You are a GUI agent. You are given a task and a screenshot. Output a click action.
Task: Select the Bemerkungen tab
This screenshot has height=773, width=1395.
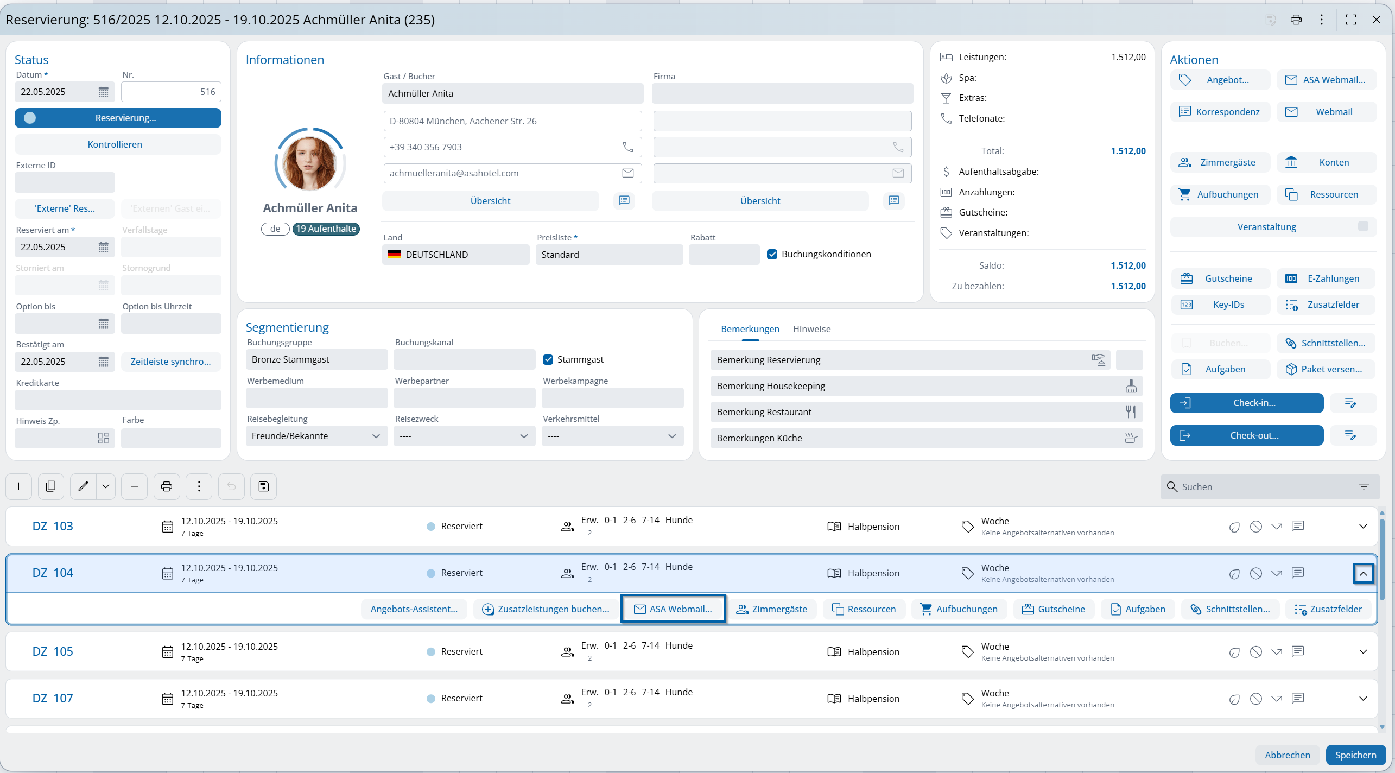tap(750, 329)
